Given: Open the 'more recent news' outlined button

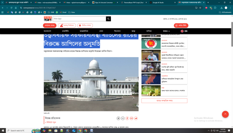Looking at the screenshot, I should coord(164,101).
